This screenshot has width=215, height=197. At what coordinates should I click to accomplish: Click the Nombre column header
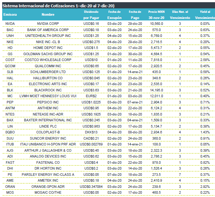coord(48,15)
